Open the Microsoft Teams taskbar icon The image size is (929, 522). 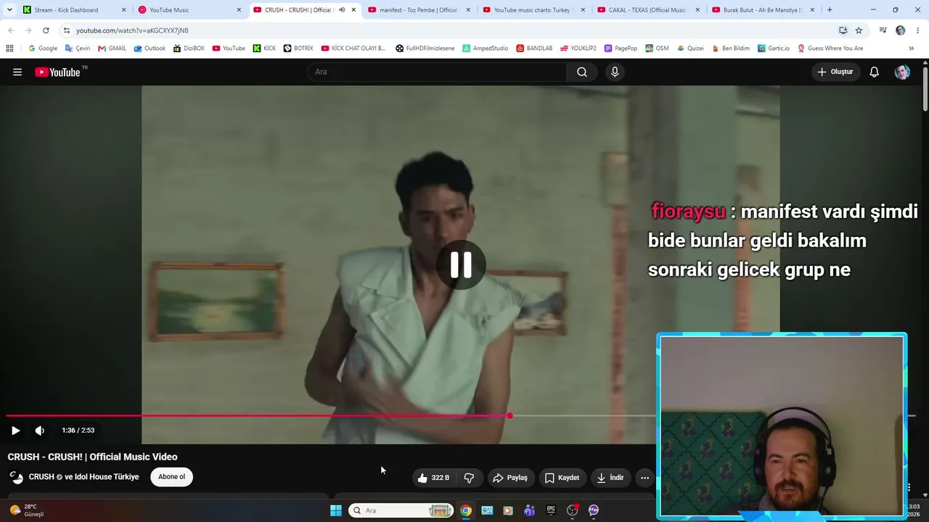530,510
